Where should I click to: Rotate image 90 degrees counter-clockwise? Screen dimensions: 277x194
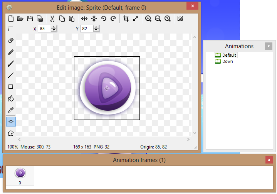(104, 19)
